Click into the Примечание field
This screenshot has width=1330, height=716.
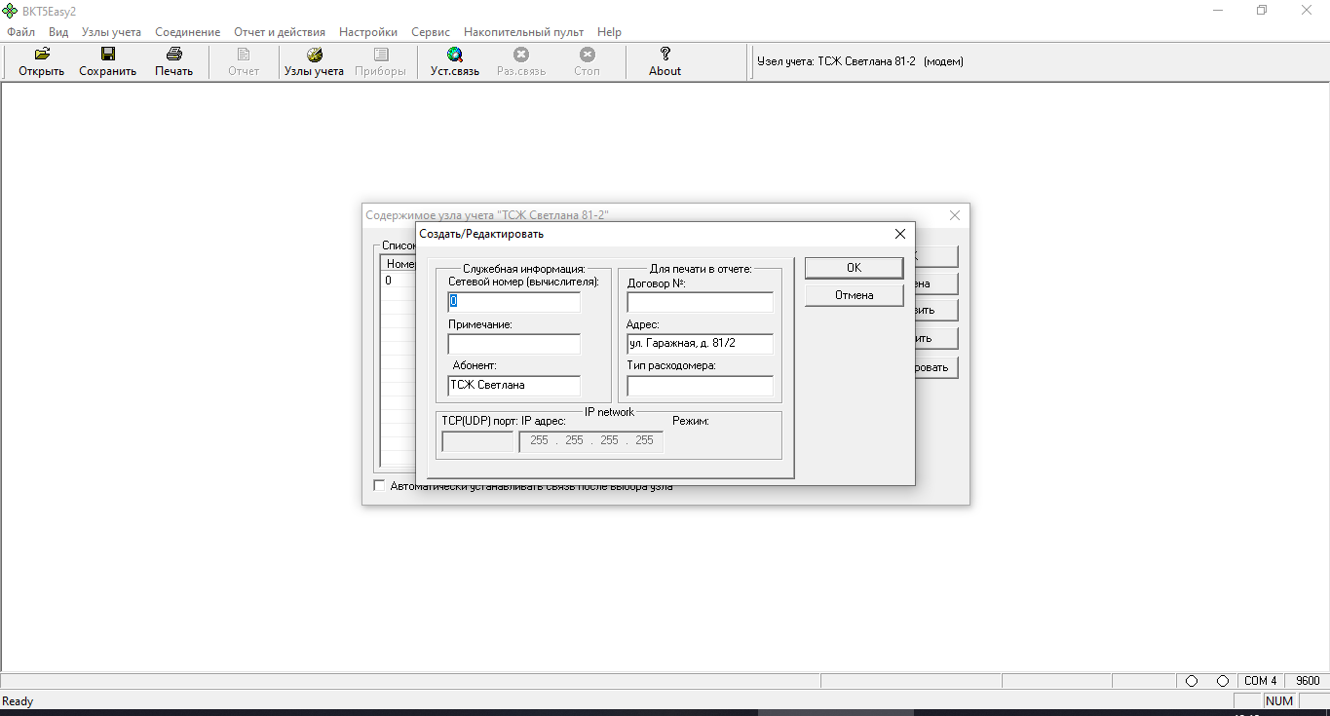513,344
